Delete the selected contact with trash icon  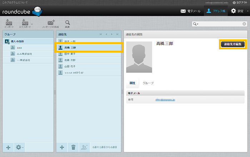click(x=73, y=147)
